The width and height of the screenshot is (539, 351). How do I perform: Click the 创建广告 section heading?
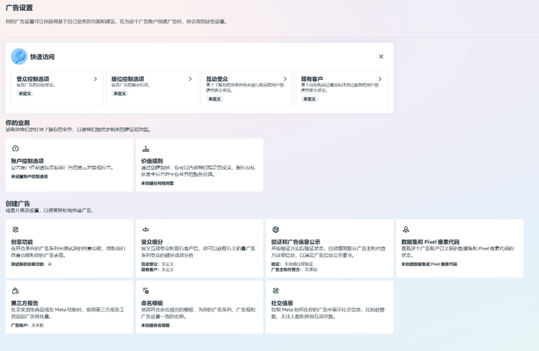pos(17,204)
